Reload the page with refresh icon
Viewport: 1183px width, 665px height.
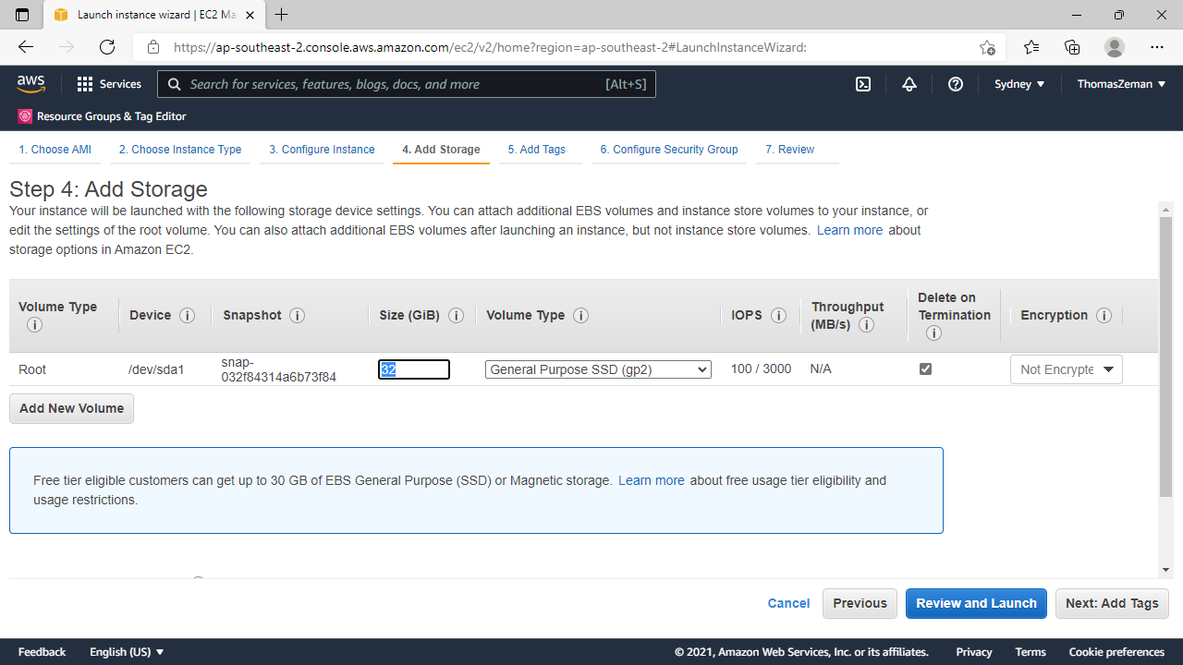point(107,47)
